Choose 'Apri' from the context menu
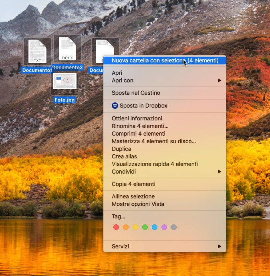Screen dimensions: 270x276 [x=117, y=73]
